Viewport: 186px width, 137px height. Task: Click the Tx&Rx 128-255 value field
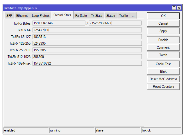(87, 43)
